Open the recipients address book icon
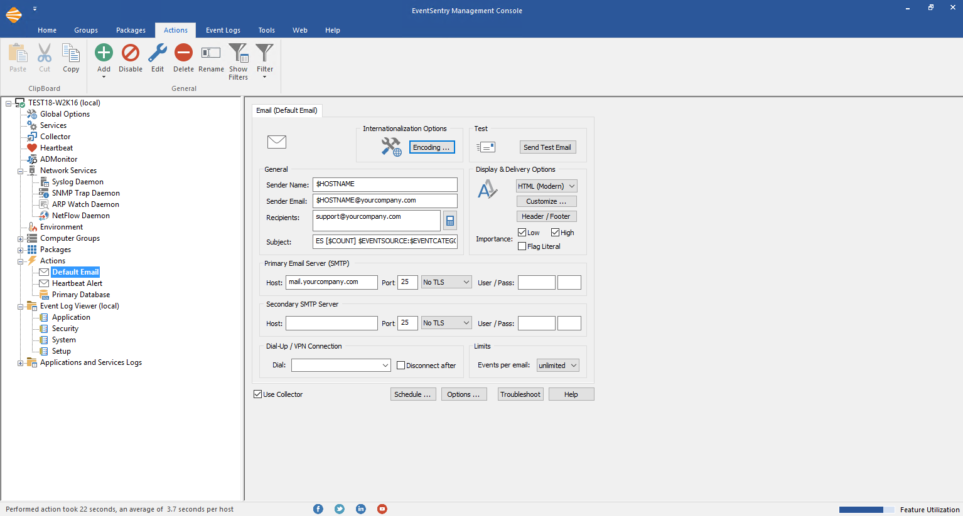 tap(450, 221)
